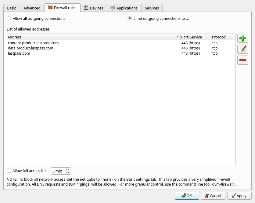Viewport: 255px width, 203px height.
Task: Click tcp protocol of content.product.lastpass.com row
Action: click(215, 43)
